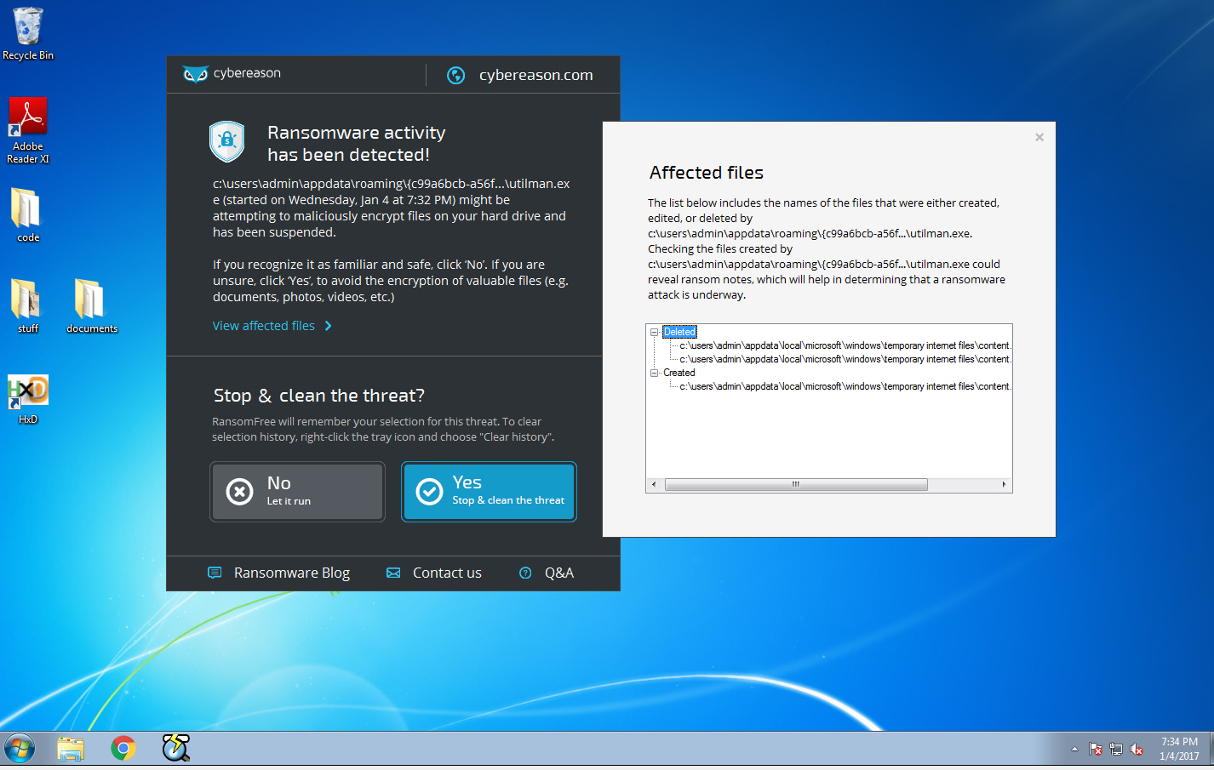This screenshot has width=1214, height=770.
Task: Select the 'code' folder on the desktop
Action: click(28, 214)
